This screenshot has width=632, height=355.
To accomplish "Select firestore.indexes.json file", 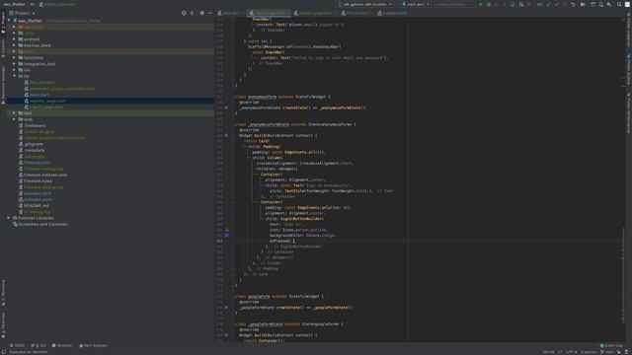I will pos(45,175).
